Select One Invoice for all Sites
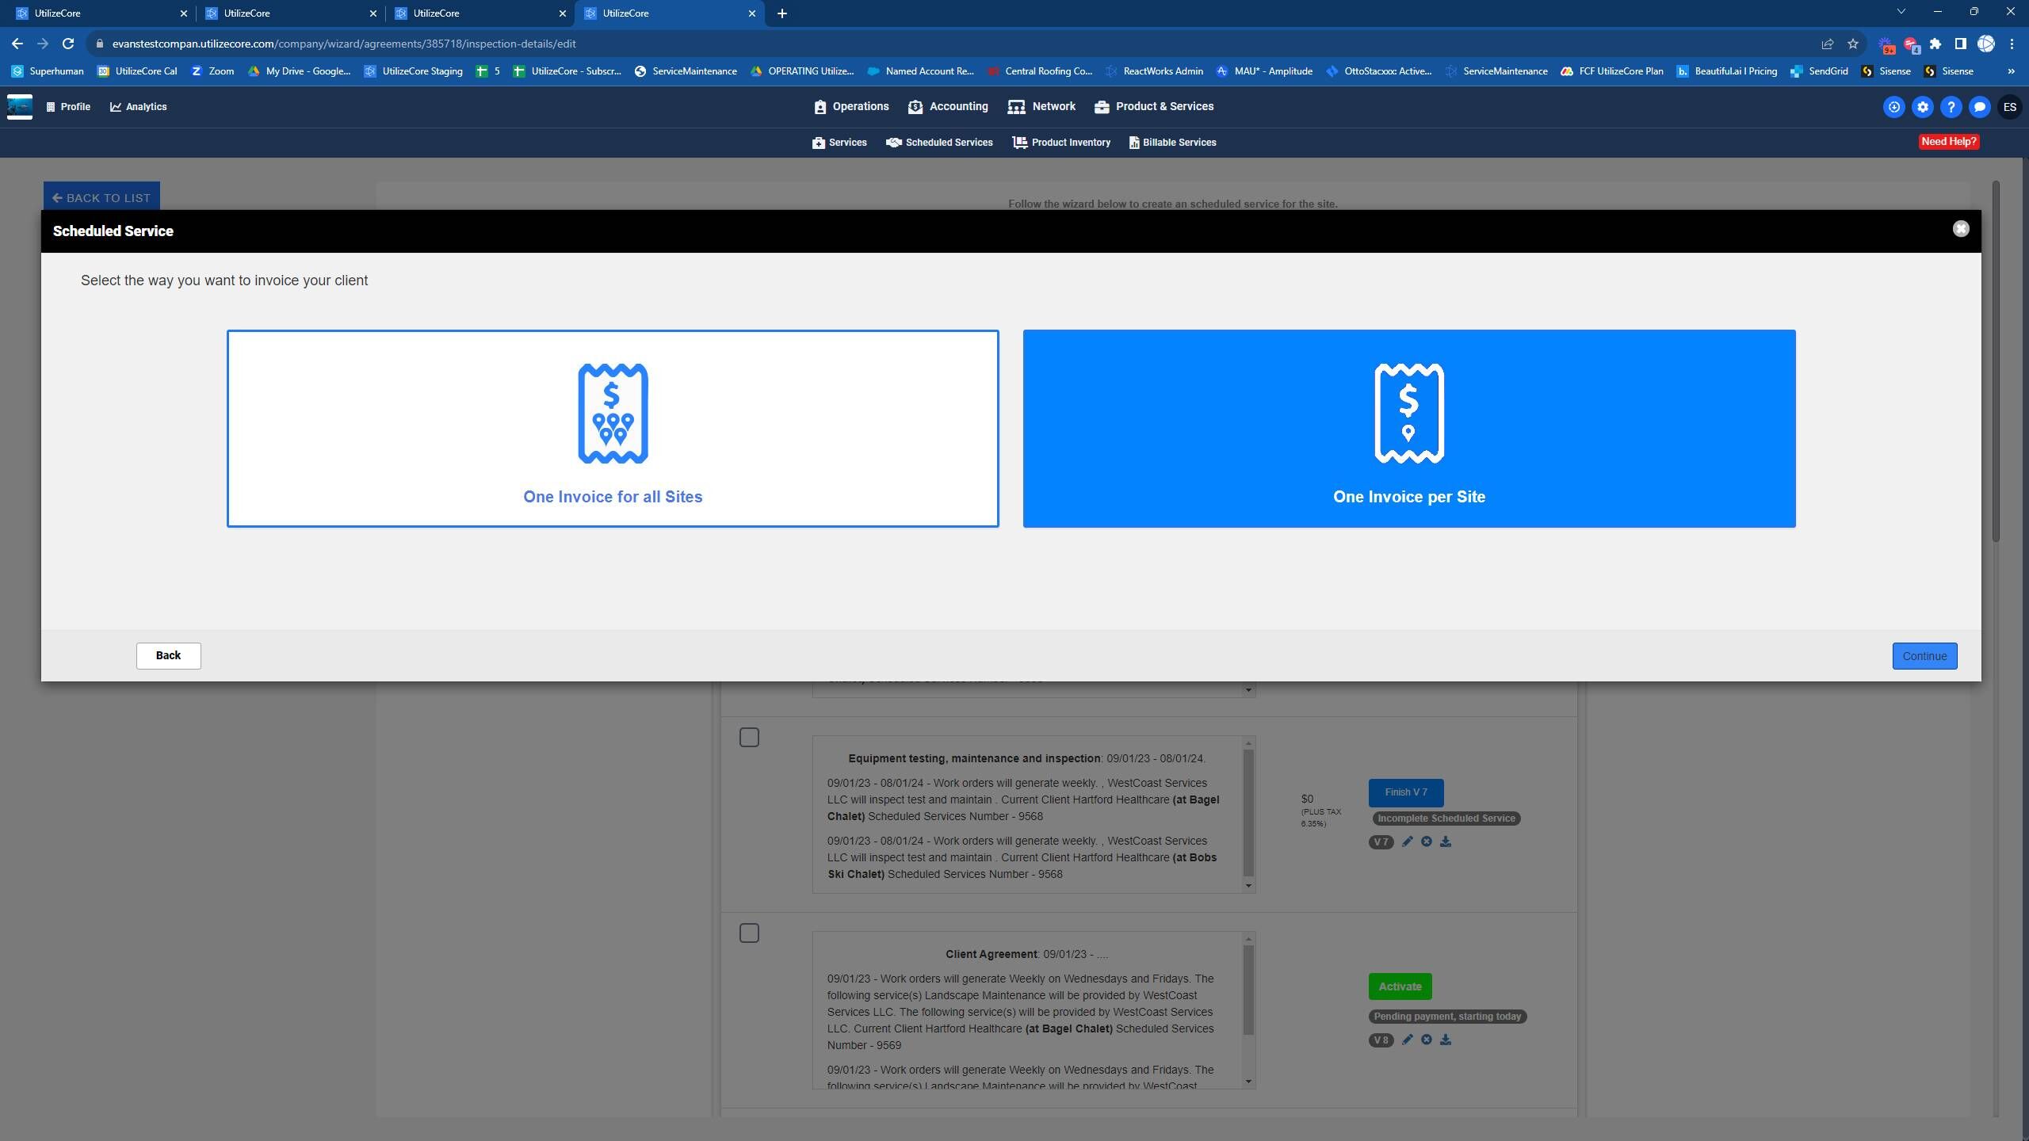Viewport: 2029px width, 1141px height. 612,429
